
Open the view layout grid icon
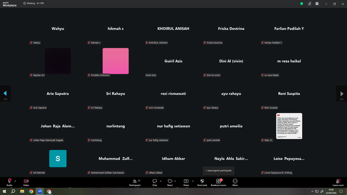(317, 4)
